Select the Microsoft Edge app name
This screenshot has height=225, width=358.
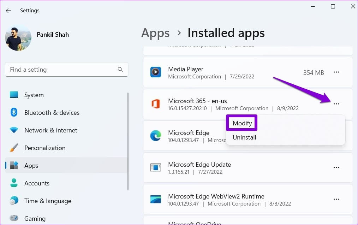(x=189, y=133)
